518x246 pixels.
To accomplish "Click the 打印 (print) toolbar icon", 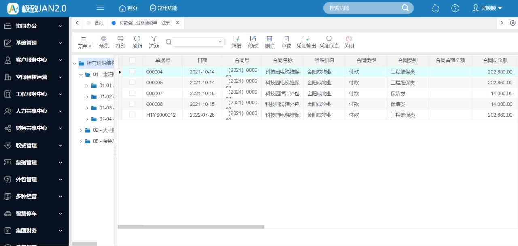I will 120,39.
